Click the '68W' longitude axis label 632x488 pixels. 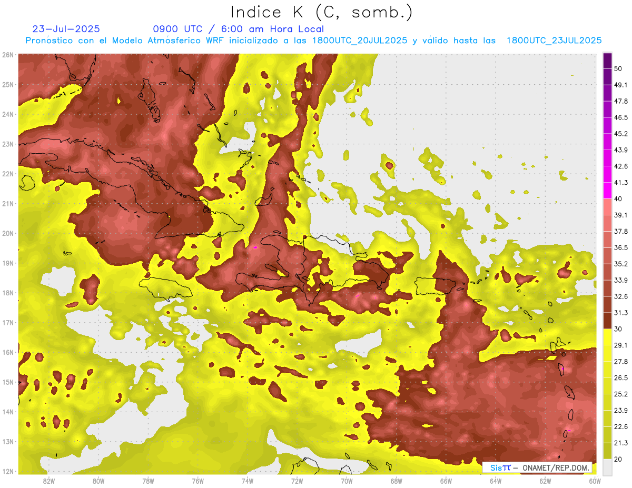pyautogui.click(x=396, y=481)
